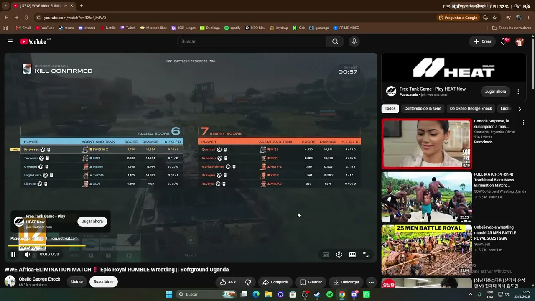The height and width of the screenshot is (301, 535).
Task: Select the De Okello George Enock chip
Action: coord(471,109)
